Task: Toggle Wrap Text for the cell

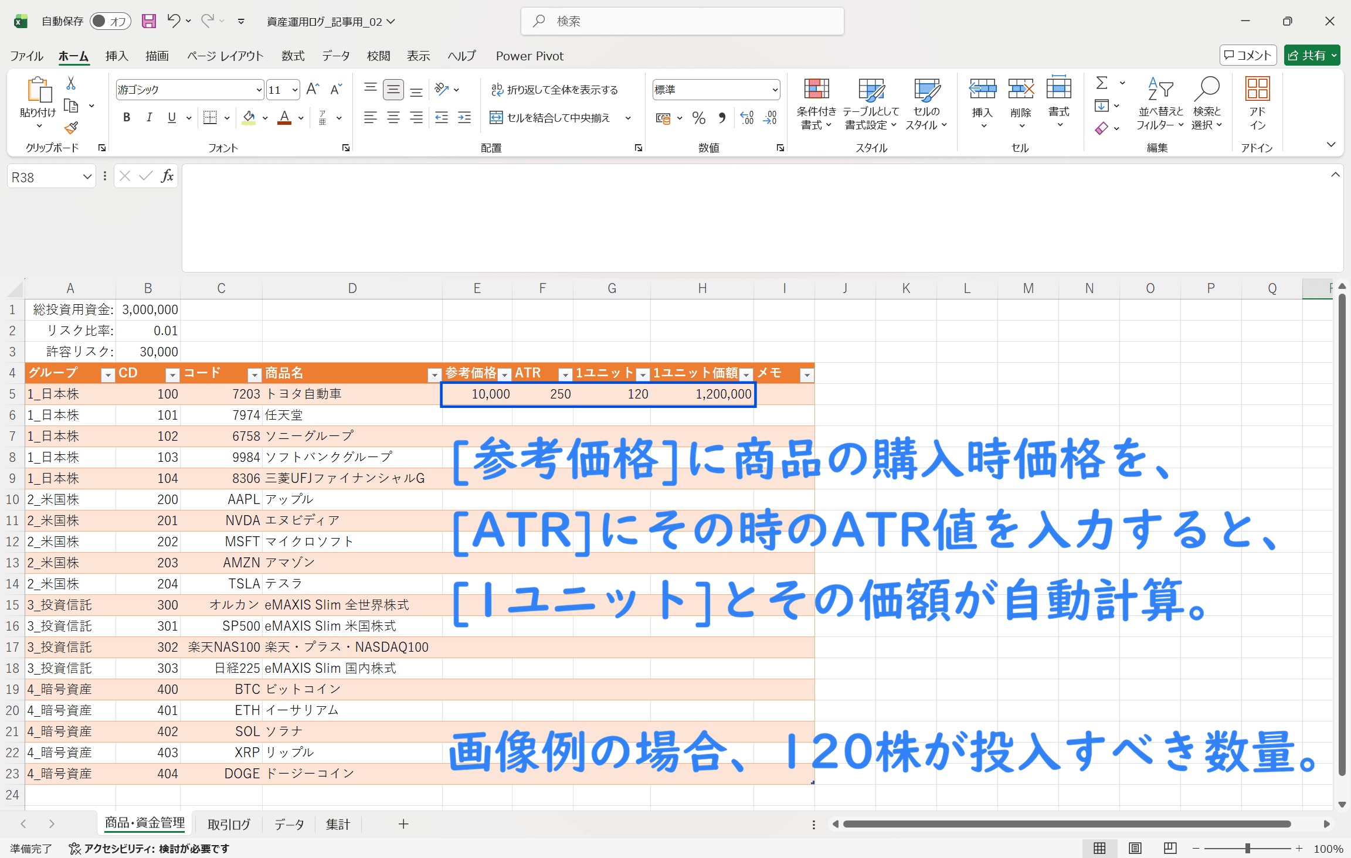Action: pyautogui.click(x=554, y=90)
